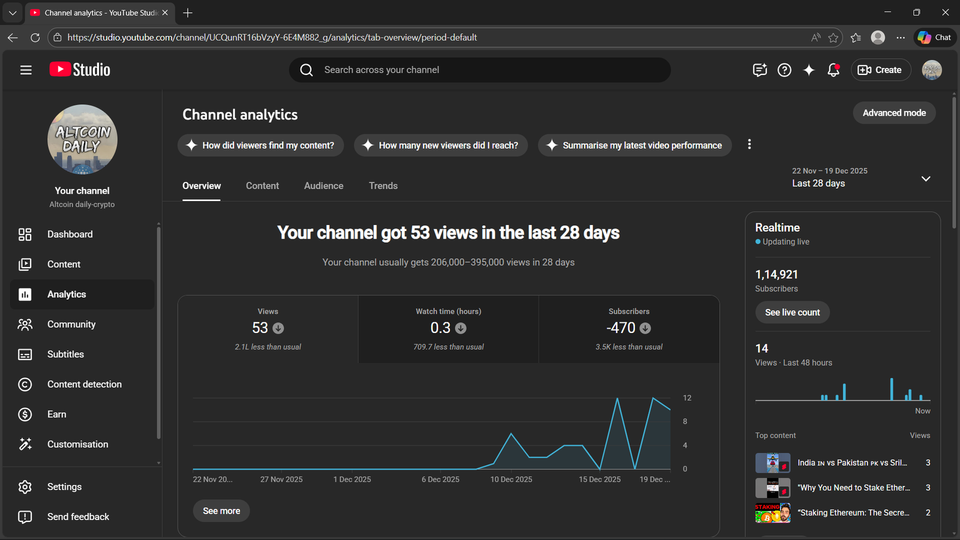Open the Earn section in sidebar
Image resolution: width=960 pixels, height=540 pixels.
coord(56,415)
